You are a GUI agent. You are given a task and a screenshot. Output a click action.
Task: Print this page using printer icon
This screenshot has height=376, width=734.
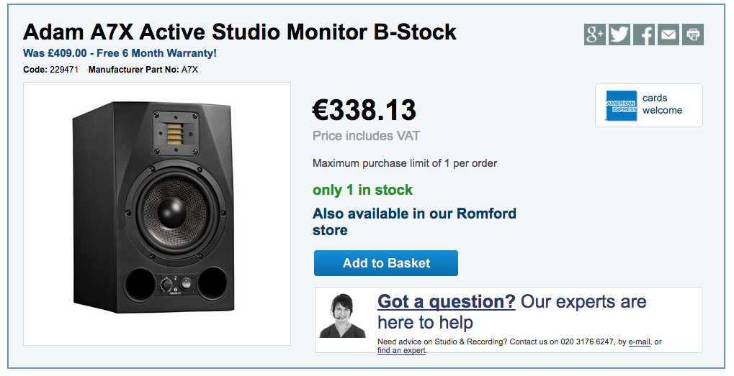[693, 35]
